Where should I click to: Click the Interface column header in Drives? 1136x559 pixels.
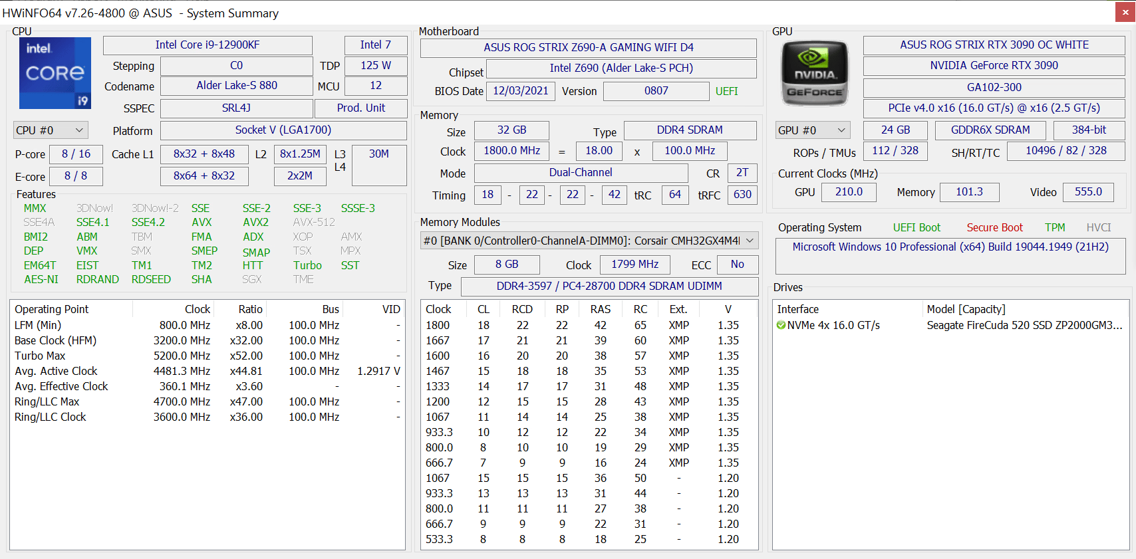click(x=798, y=310)
